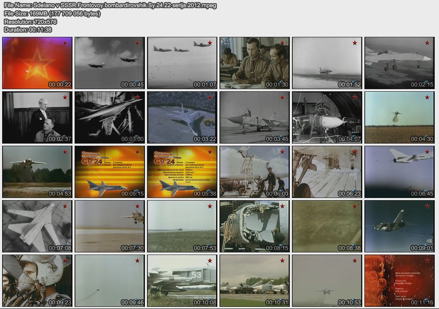Open the aircraft number 53 thumbnail
The width and height of the screenshot is (439, 309).
(182, 281)
